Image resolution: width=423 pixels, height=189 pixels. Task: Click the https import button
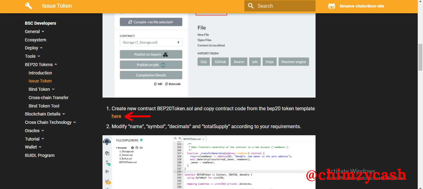(269, 62)
